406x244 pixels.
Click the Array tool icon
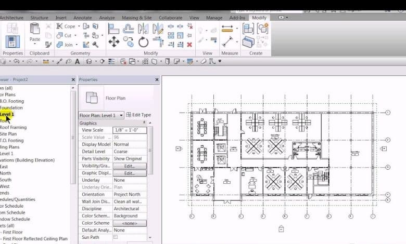coord(171,35)
